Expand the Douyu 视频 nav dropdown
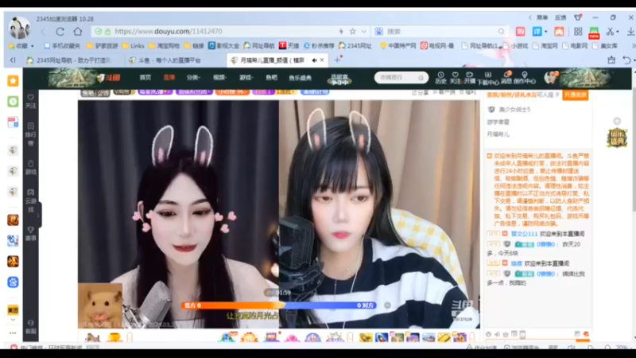 coord(219,77)
